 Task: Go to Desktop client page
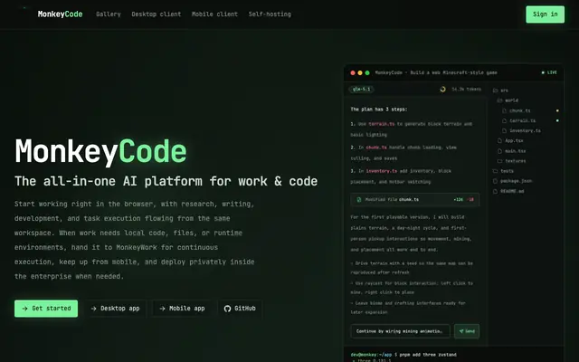pyautogui.click(x=157, y=14)
